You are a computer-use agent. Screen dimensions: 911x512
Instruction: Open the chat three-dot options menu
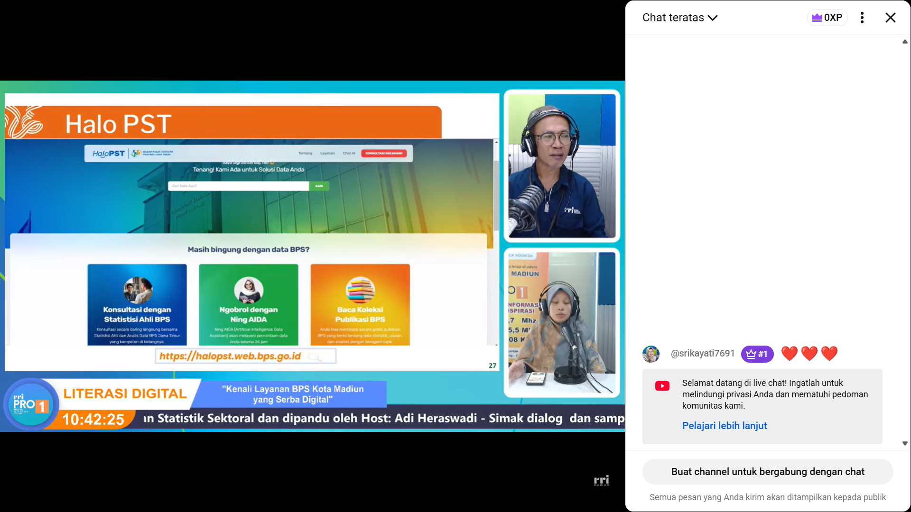tap(862, 18)
